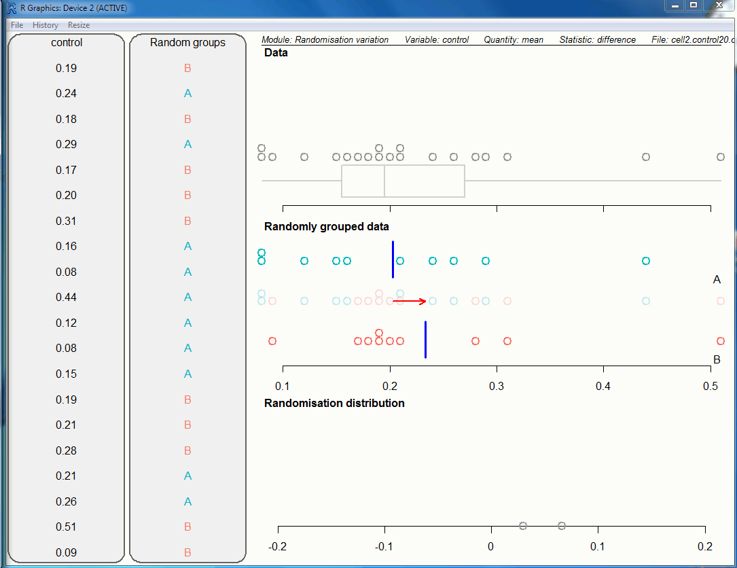
Task: Click the 'Randomisation distribution' heading
Action: 334,404
